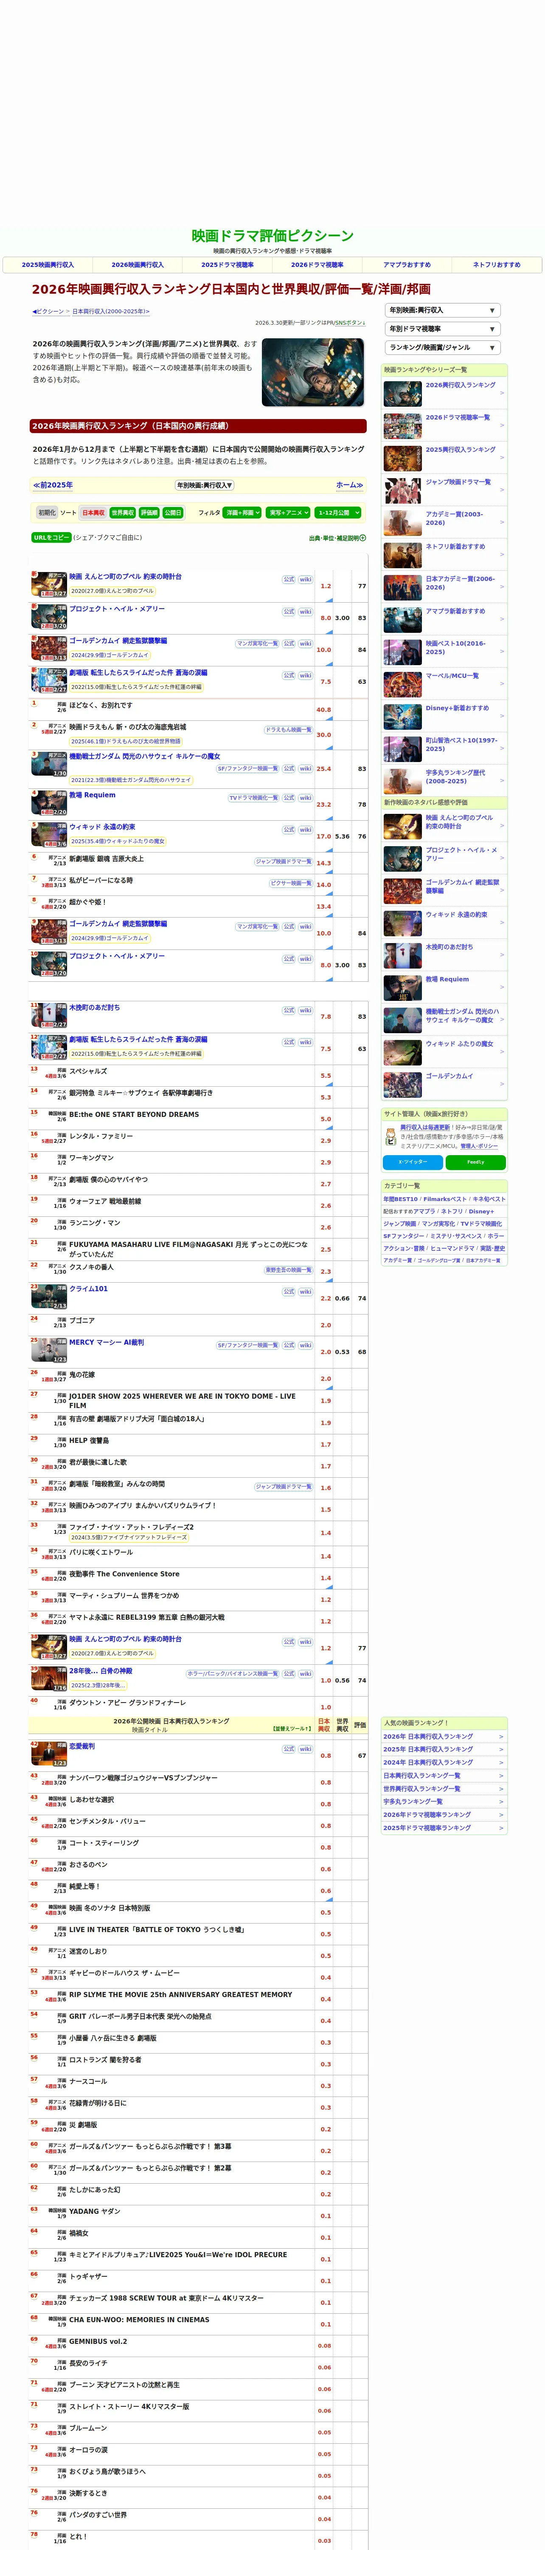This screenshot has width=545, height=2550.
Task: Click the 公式 link in the 恋愛裁判 row
Action: coord(289,1749)
